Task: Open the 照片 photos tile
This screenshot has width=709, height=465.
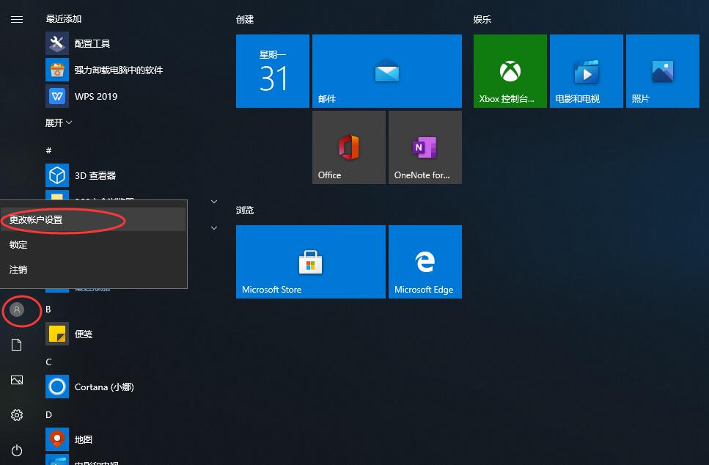Action: click(x=662, y=71)
